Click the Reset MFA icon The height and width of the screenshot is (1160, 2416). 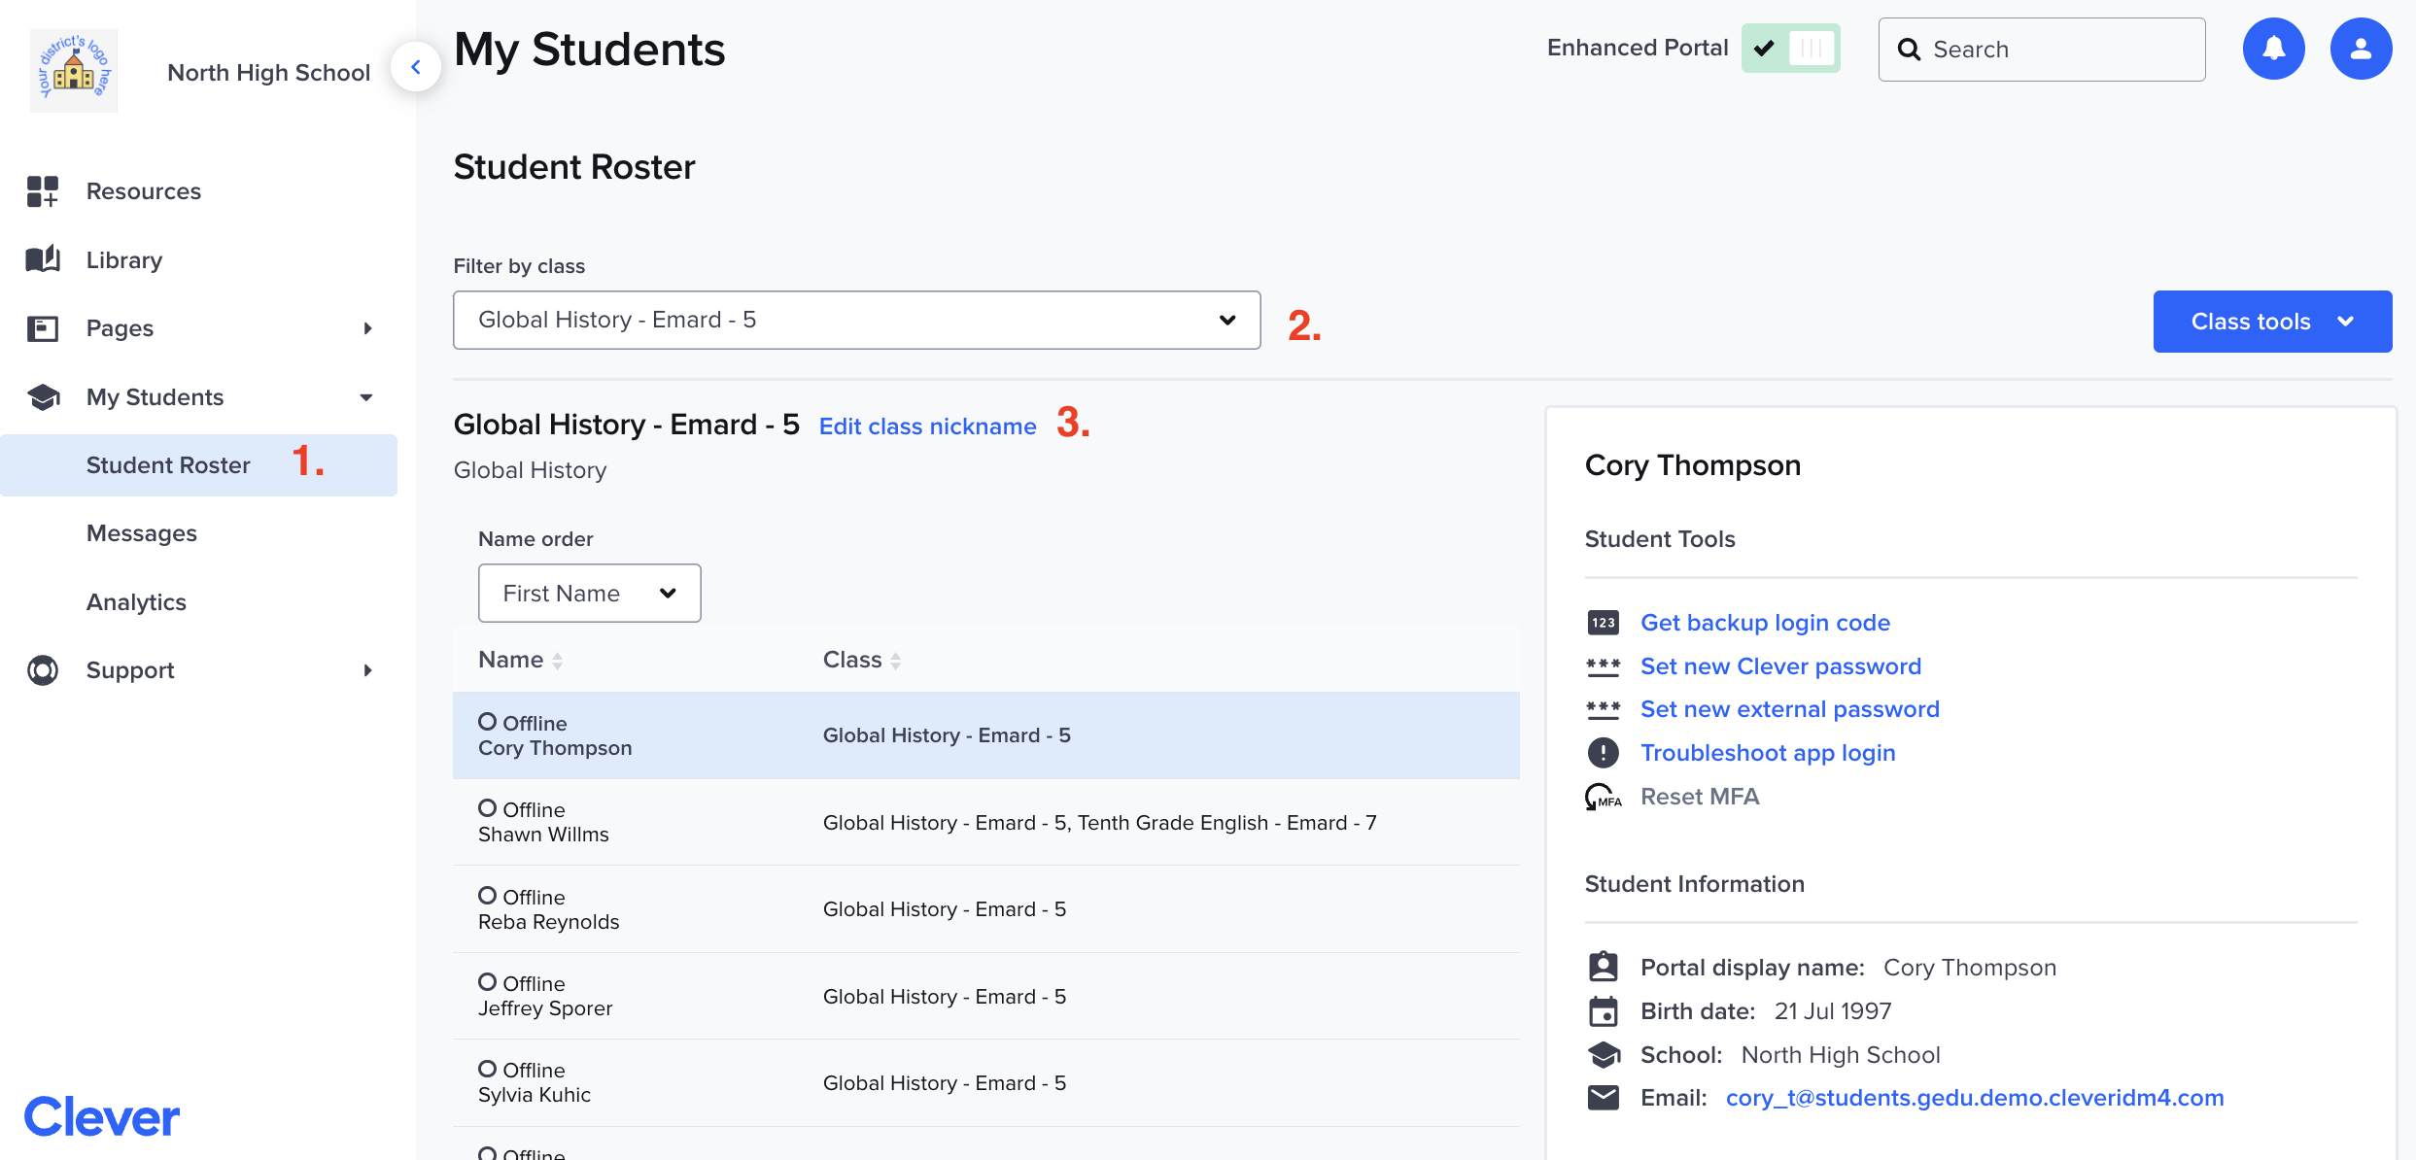click(x=1603, y=797)
